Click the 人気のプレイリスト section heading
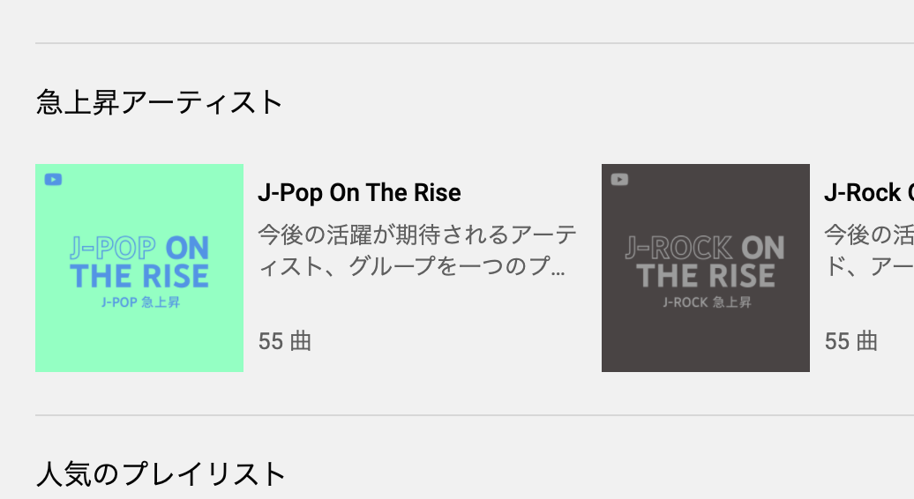The width and height of the screenshot is (914, 499). (x=161, y=474)
